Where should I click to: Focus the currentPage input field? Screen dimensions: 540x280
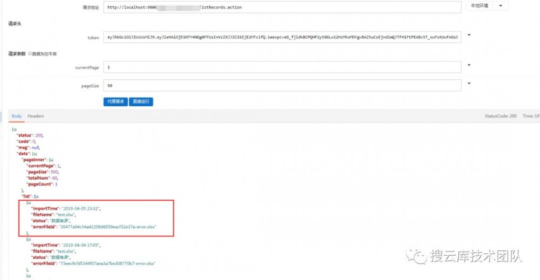282,67
